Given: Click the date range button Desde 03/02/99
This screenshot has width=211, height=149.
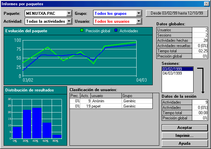Looking at the screenshot, I should click(x=177, y=13).
